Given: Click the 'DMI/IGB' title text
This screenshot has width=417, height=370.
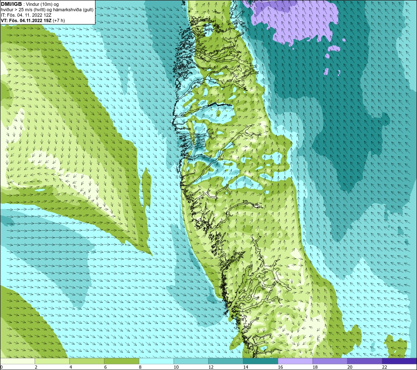Looking at the screenshot, I should [11, 4].
